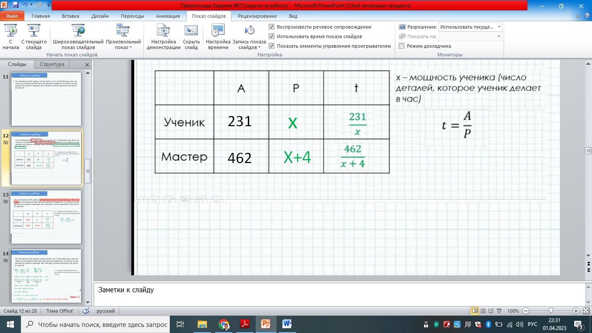Click slide pane vertical scrollbar thumb

tap(588, 150)
